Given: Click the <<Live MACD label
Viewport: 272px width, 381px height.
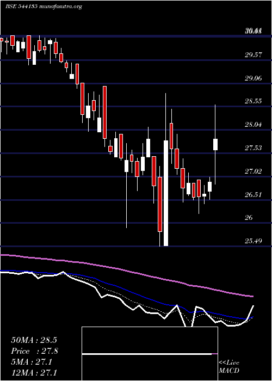Looking at the screenshot, I should click(x=229, y=366).
